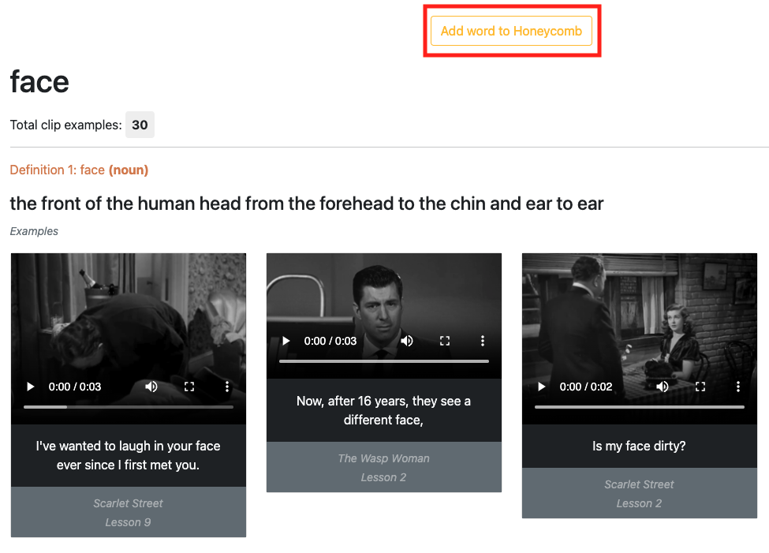Click the "face" word heading
Viewport: 769px width, 553px height.
[x=39, y=81]
